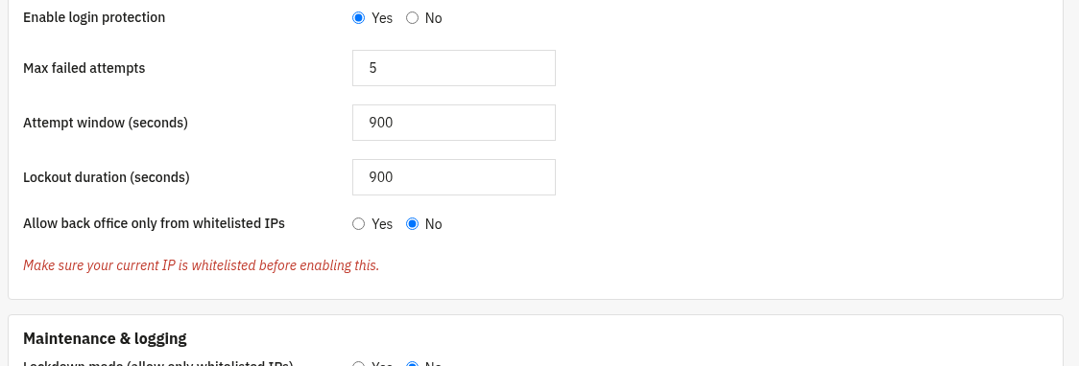Click the Attempt window seconds input
Screen dimensions: 1079x366
tap(453, 123)
